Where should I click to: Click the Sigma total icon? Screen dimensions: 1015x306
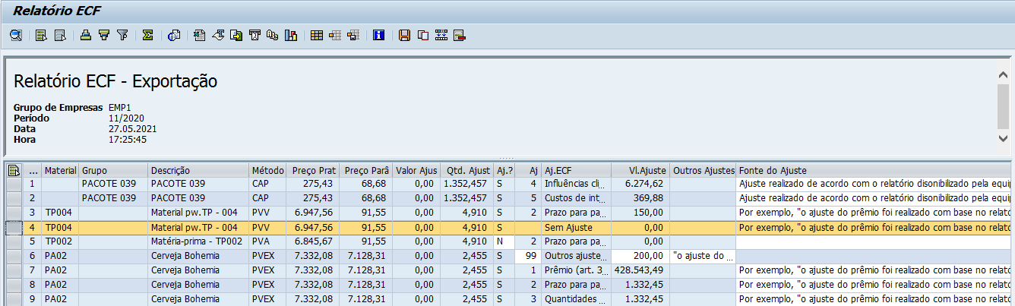click(x=148, y=35)
